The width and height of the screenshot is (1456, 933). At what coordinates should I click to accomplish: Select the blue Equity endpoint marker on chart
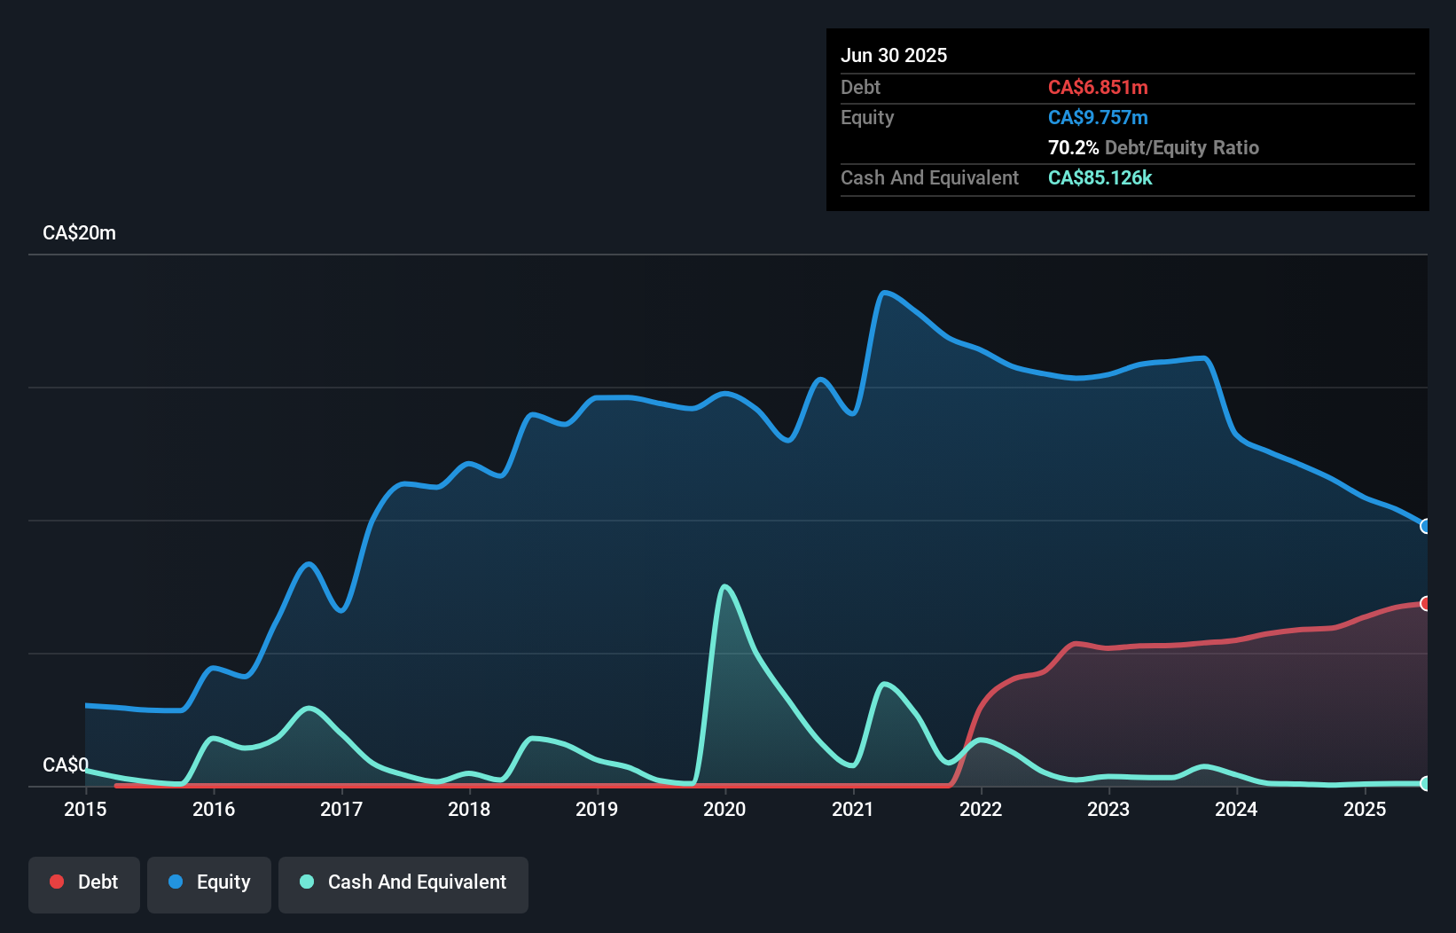[1426, 526]
